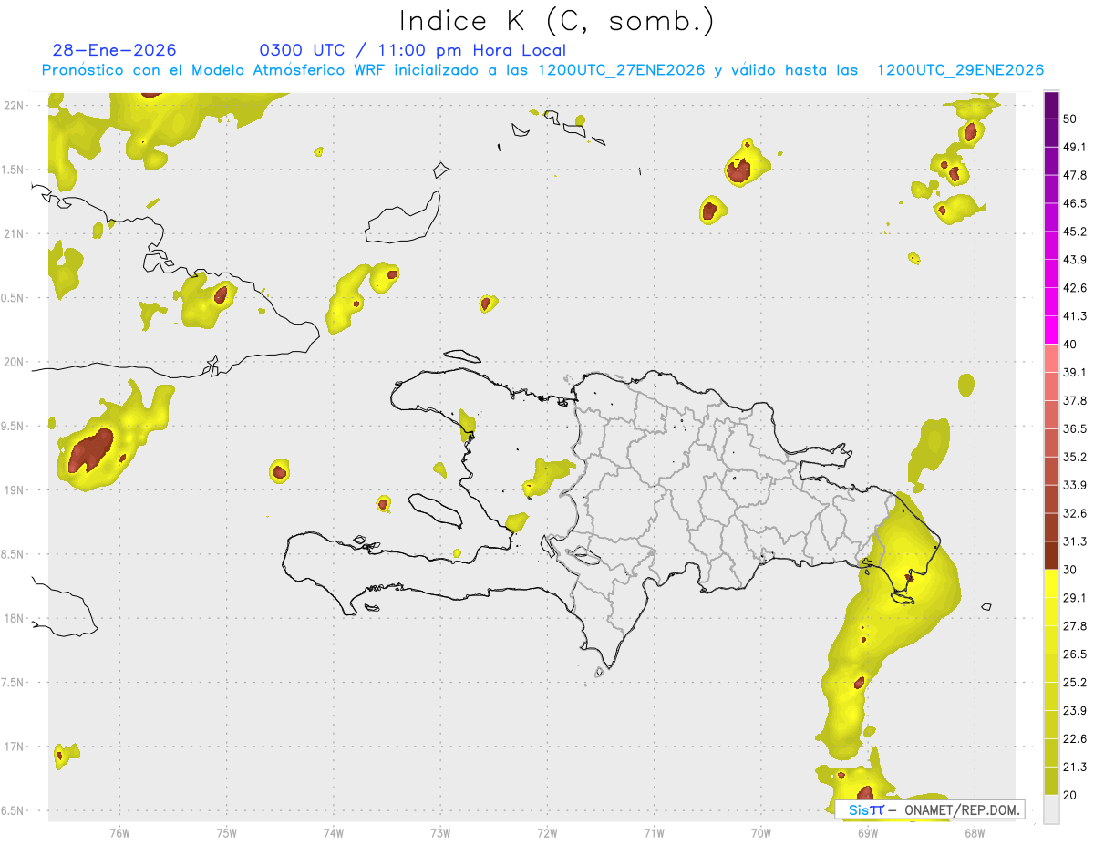
Task: Click the "71W" longitude label
Action: [x=654, y=831]
